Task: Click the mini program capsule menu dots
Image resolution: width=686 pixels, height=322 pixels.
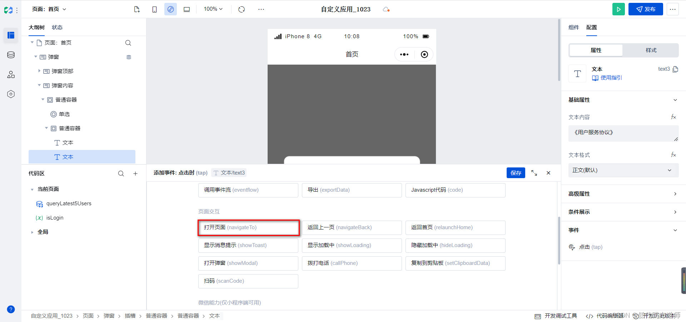Action: 404,55
